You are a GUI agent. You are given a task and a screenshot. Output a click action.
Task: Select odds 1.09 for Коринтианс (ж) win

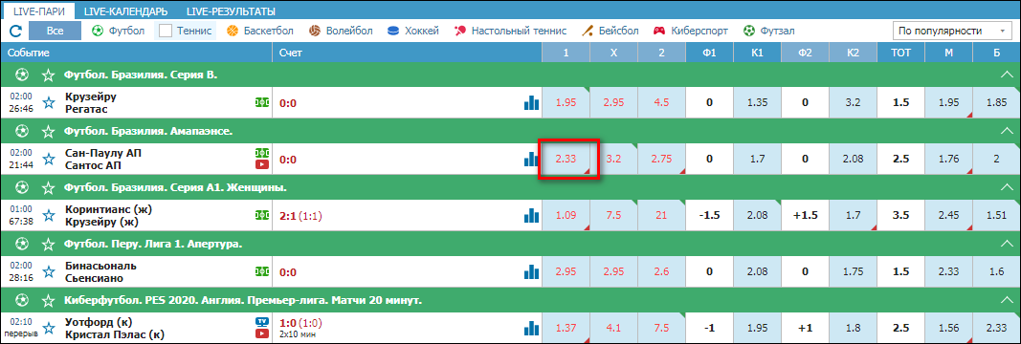(x=566, y=215)
